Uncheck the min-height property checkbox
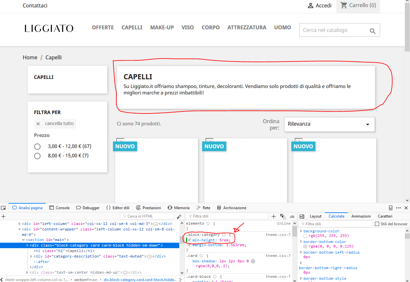 coord(190,240)
